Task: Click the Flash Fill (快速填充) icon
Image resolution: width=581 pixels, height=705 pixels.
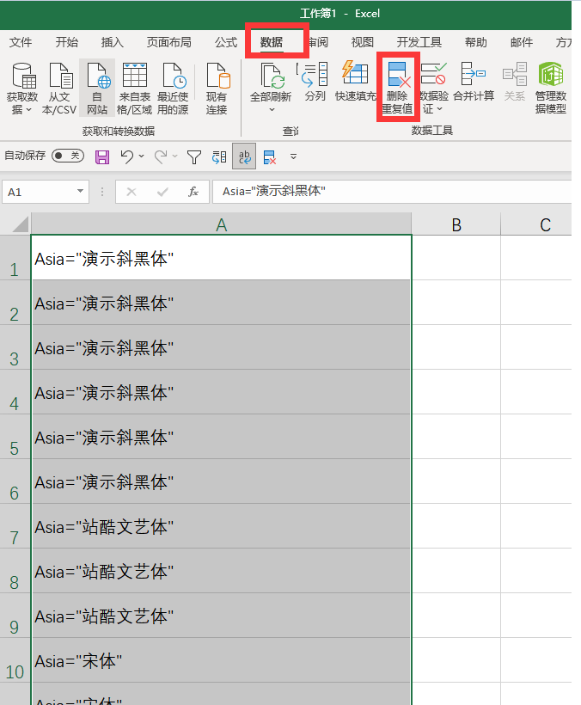Action: coord(356,82)
